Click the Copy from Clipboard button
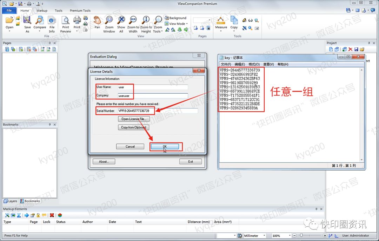 [134, 127]
